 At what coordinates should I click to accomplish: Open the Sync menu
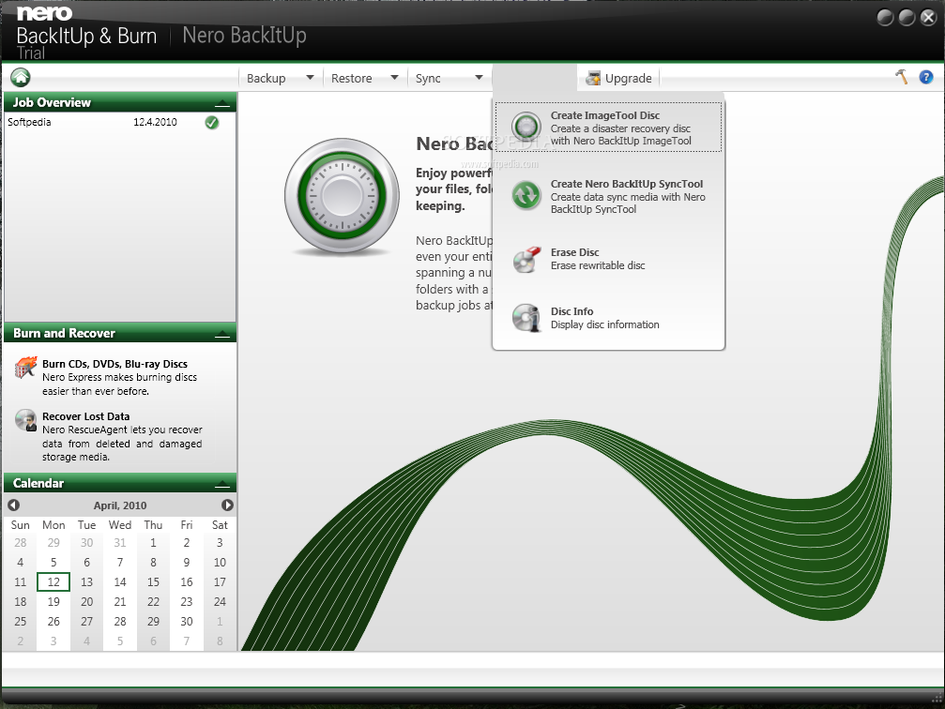click(x=428, y=79)
